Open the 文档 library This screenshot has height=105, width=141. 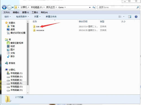tap(11, 53)
